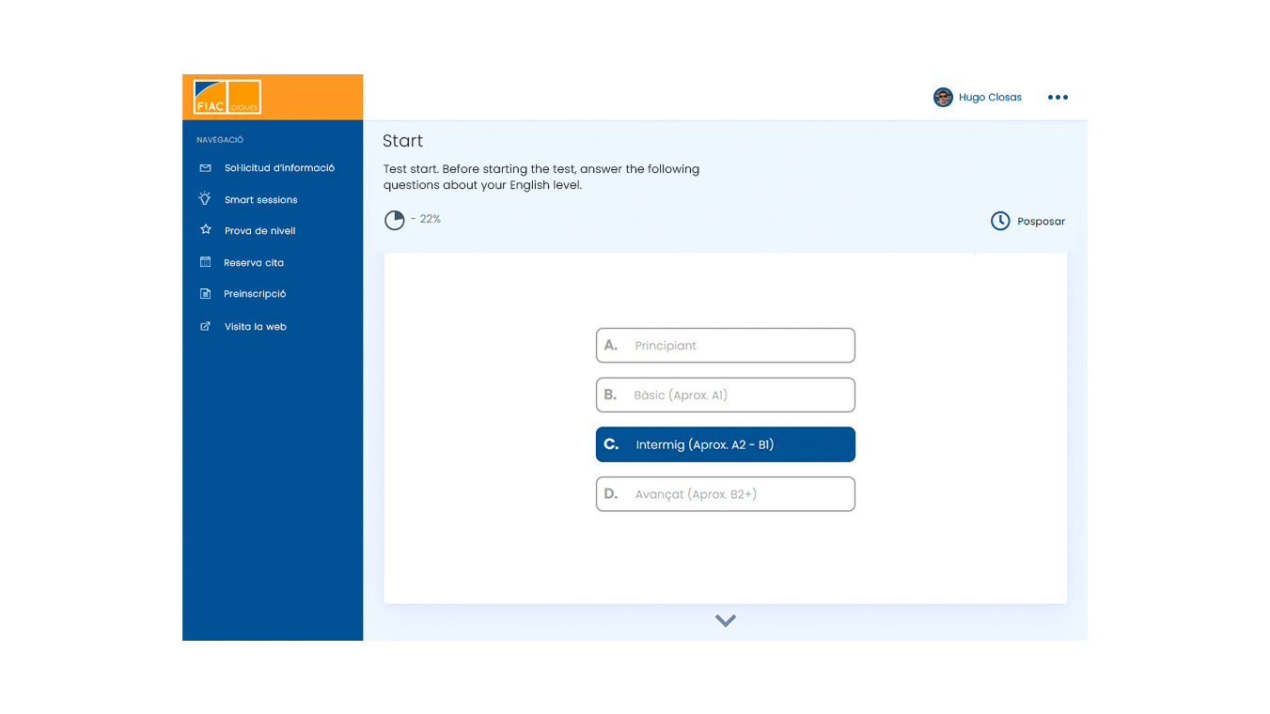Image resolution: width=1270 pixels, height=714 pixels.
Task: Select option B Bàsic (Aprox. A1)
Action: click(x=725, y=395)
